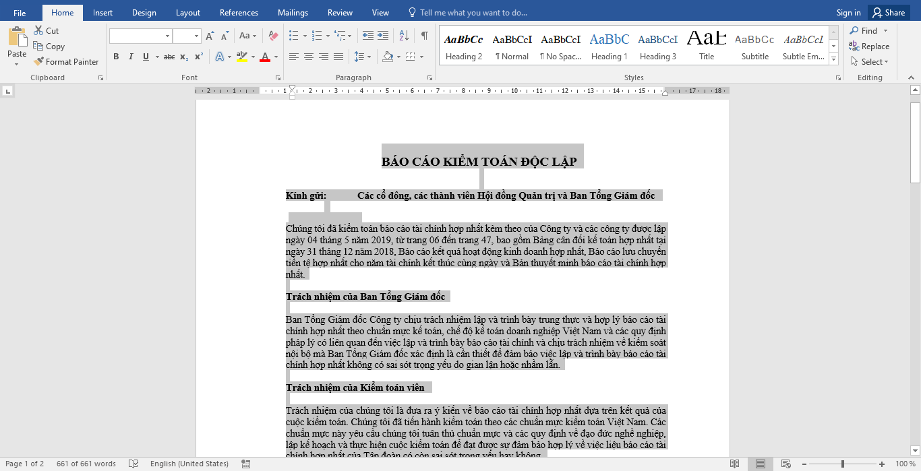Toggle Italic formatting
The image size is (921, 471).
(131, 57)
